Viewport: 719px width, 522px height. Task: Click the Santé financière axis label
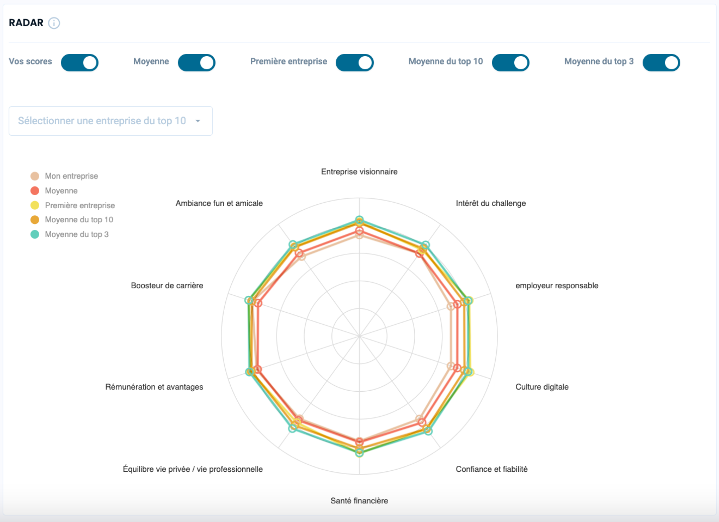(359, 501)
